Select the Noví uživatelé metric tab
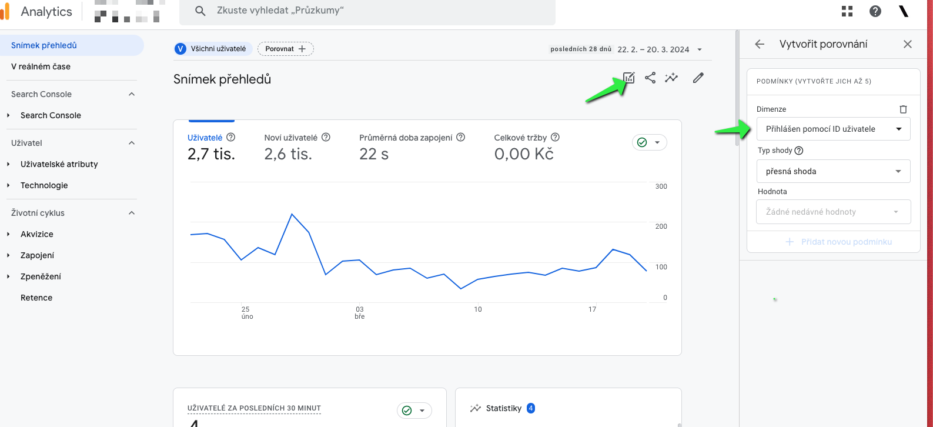The height and width of the screenshot is (427, 933). (x=297, y=146)
